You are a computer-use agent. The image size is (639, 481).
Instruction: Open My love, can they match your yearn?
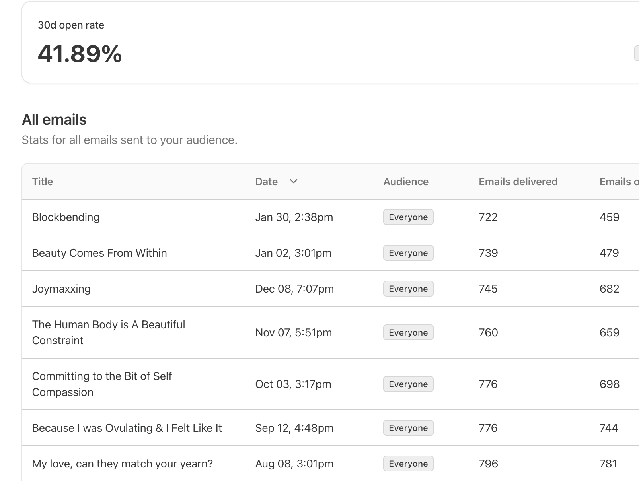click(x=123, y=464)
